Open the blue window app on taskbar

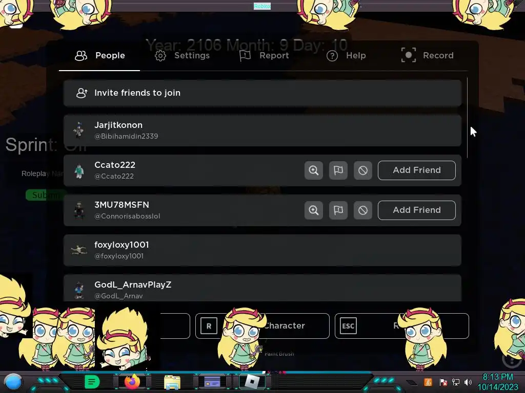click(x=212, y=382)
